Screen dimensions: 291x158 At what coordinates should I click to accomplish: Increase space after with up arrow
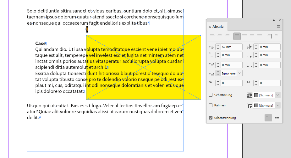coord(256,64)
